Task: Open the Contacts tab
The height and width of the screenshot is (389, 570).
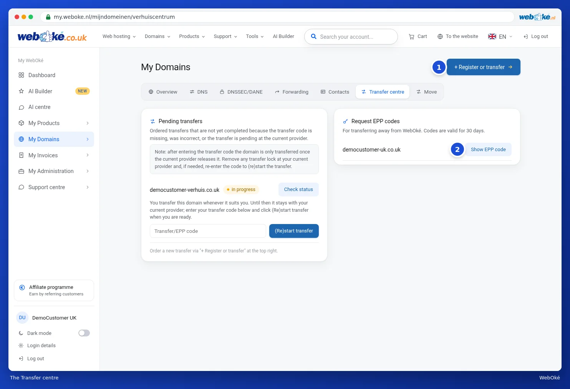Action: click(335, 92)
